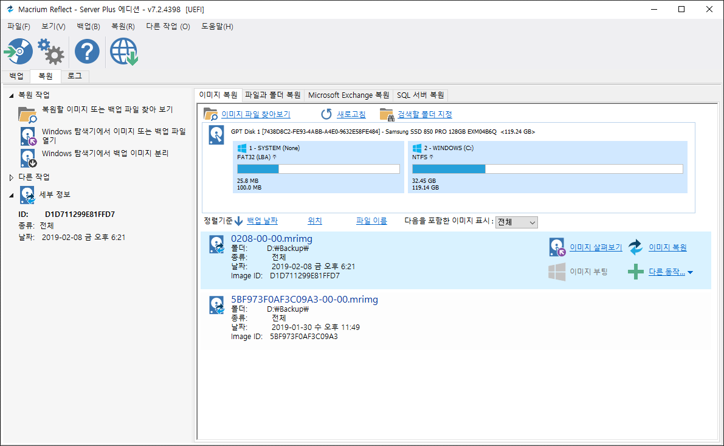Click the image icon of 5BF973F0AF3C09A3-00-00.mrimg
The width and height of the screenshot is (724, 446).
point(216,305)
